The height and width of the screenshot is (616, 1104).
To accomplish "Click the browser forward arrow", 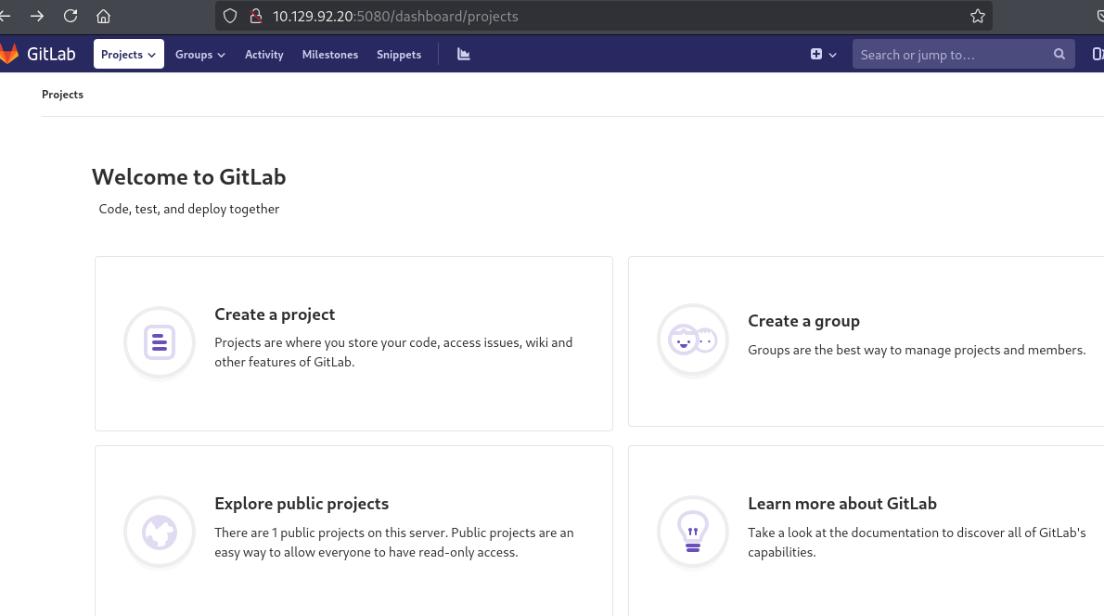I will pos(37,16).
